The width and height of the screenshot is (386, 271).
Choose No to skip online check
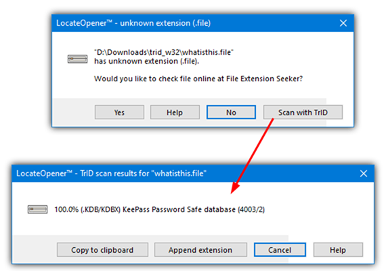pyautogui.click(x=231, y=112)
